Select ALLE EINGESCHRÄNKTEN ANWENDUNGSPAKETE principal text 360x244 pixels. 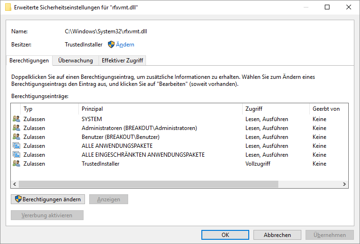[x=143, y=155]
